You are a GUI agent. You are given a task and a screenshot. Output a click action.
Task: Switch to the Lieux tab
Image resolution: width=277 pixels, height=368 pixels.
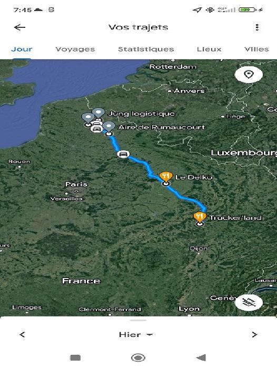[209, 49]
